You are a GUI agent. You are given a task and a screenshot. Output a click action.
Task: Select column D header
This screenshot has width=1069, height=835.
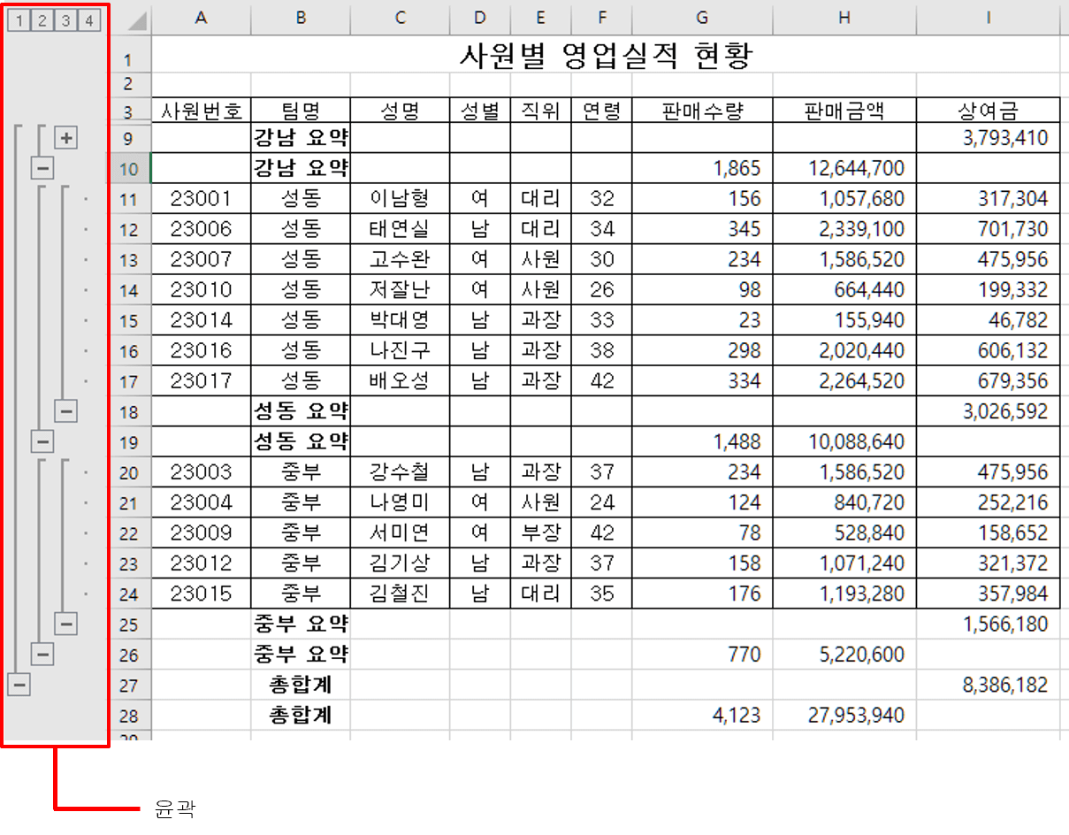(479, 18)
